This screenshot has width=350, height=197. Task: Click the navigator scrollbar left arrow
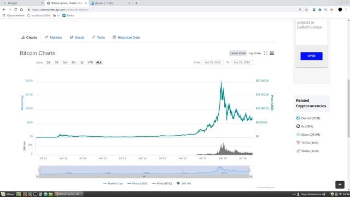[38, 176]
